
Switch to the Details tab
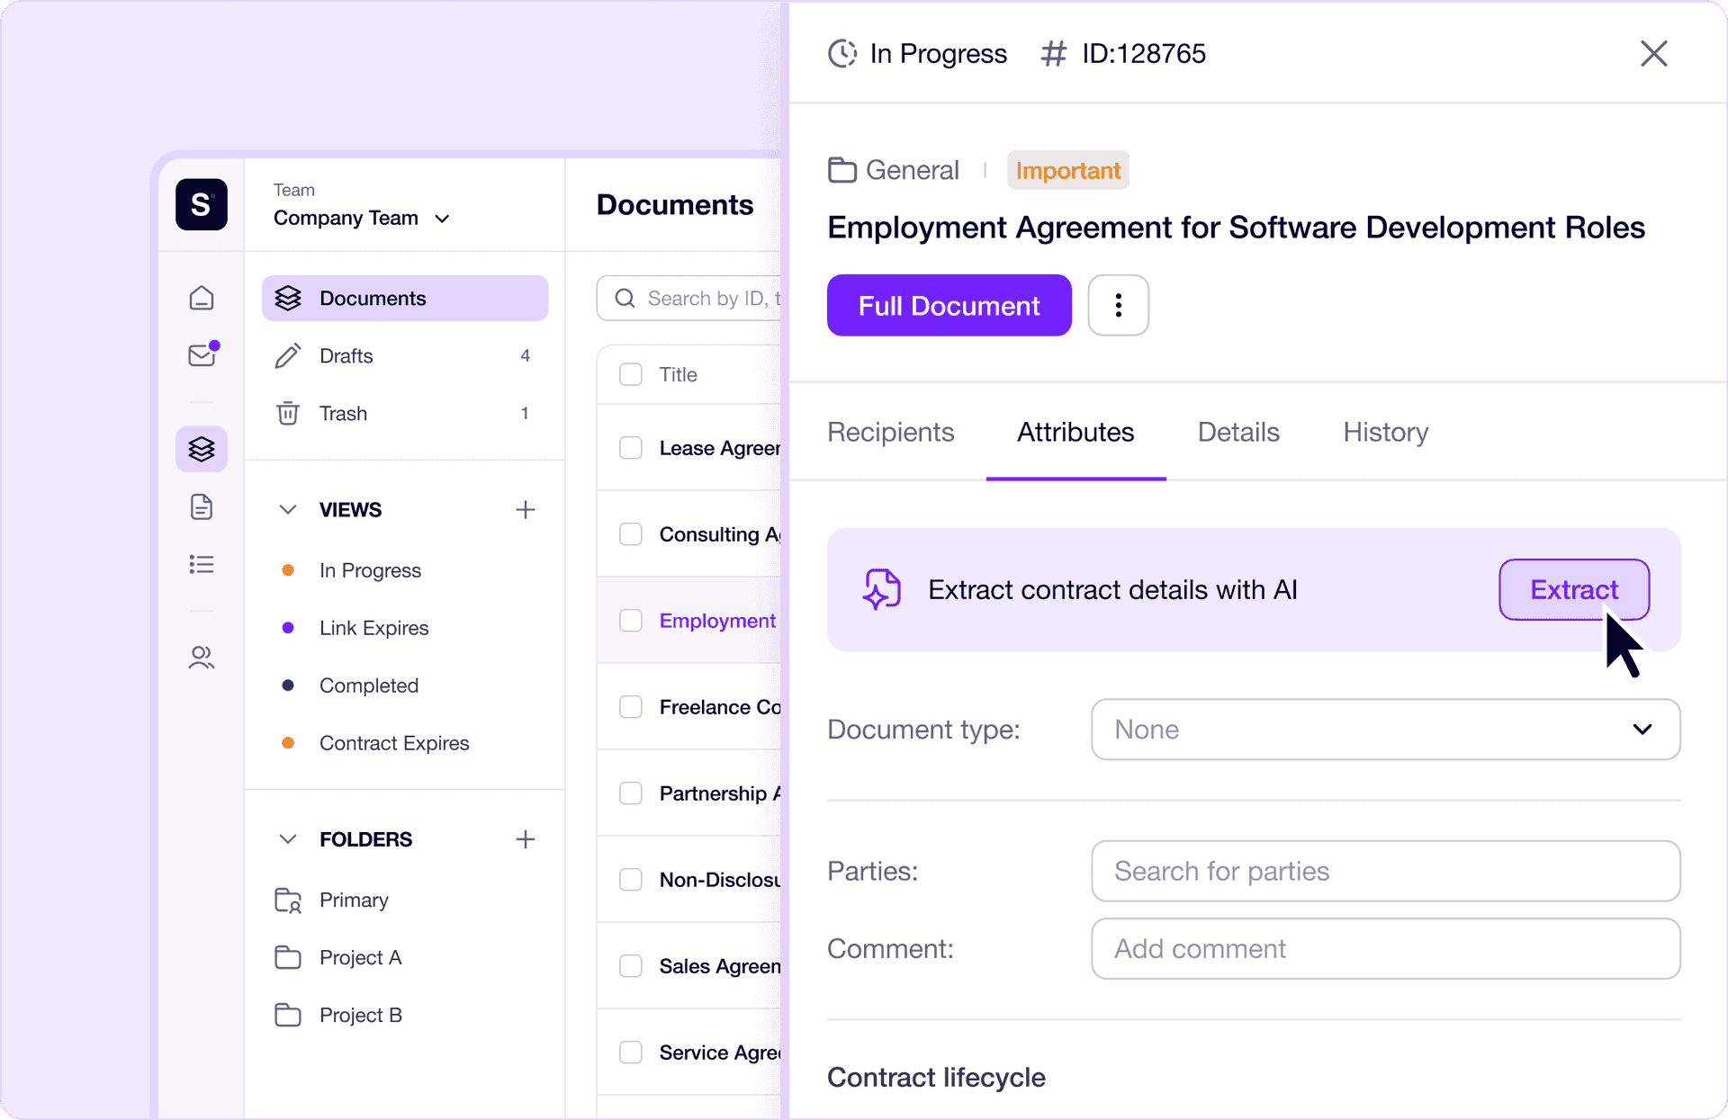click(1238, 432)
